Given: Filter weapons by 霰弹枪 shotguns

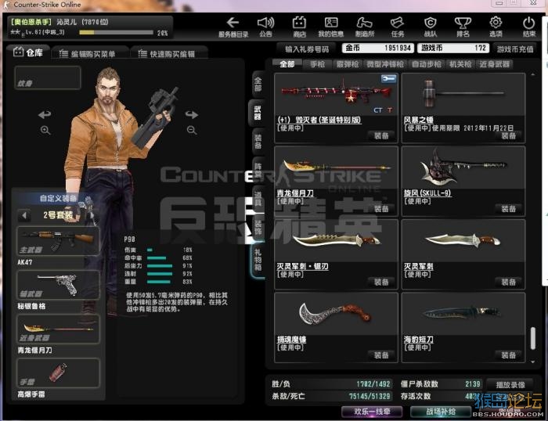Looking at the screenshot, I should tap(348, 64).
